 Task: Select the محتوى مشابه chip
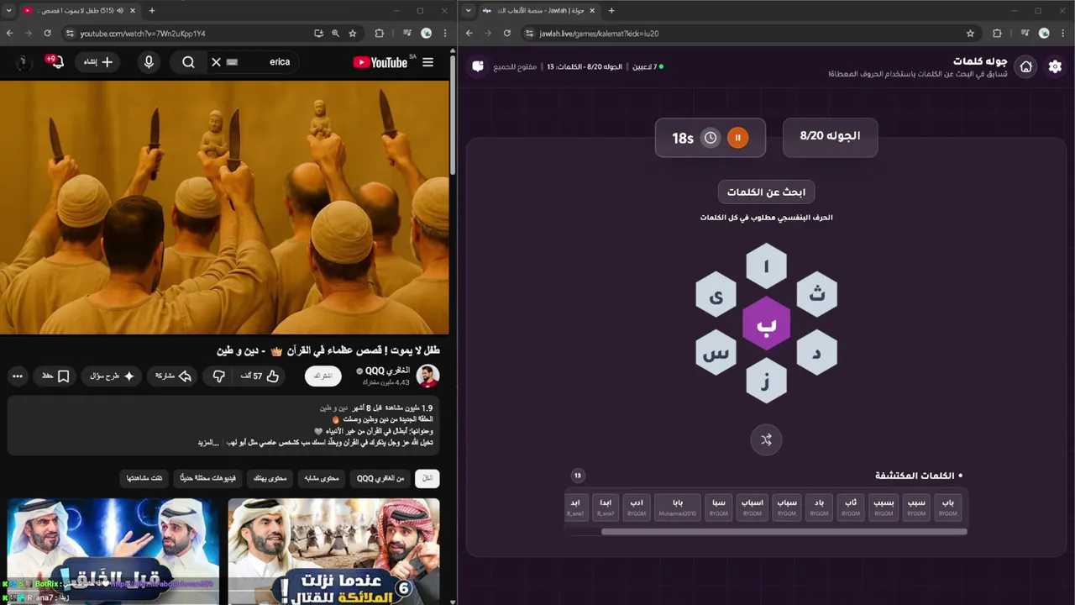(x=322, y=478)
